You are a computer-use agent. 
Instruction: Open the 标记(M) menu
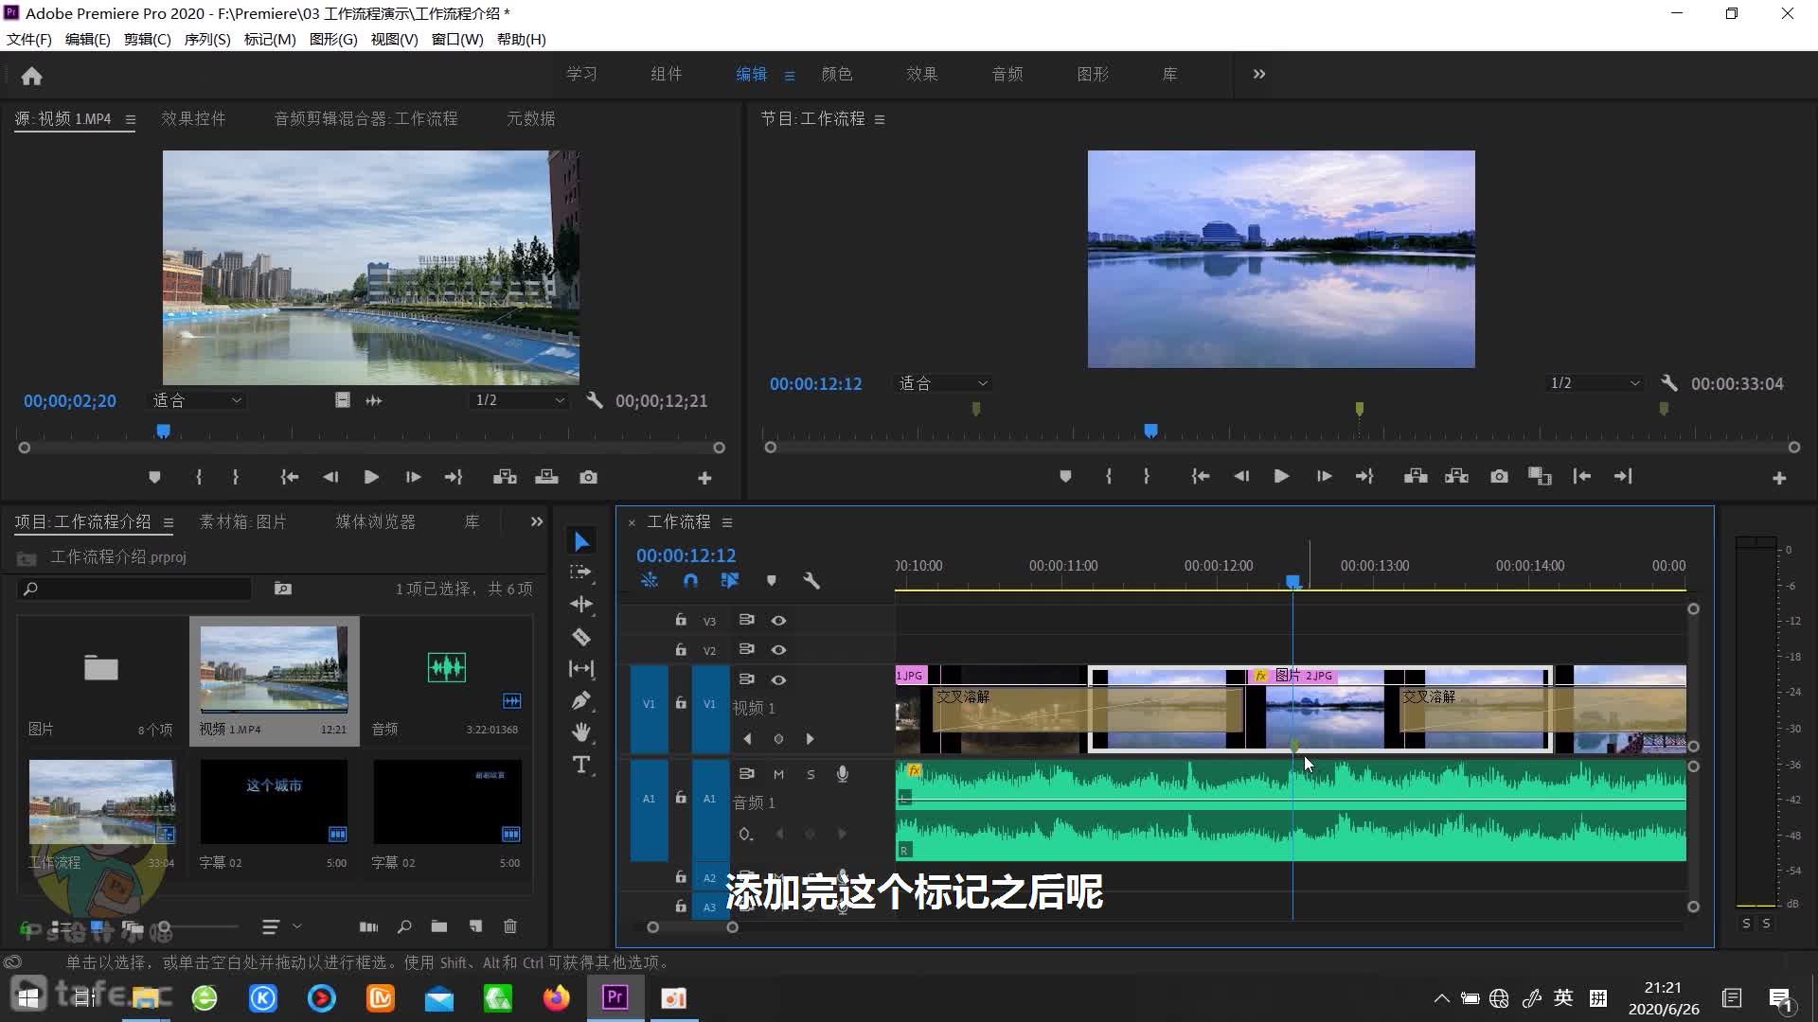pyautogui.click(x=270, y=39)
